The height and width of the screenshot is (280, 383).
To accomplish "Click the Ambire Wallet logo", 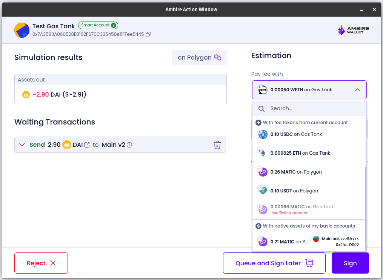I will click(x=354, y=30).
